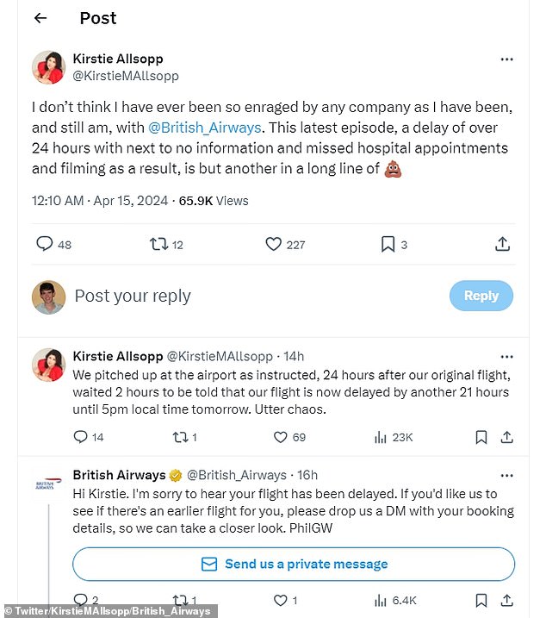Screen dimensions: 546x618
Task: Open more options on British Airways reply
Action: tap(506, 476)
